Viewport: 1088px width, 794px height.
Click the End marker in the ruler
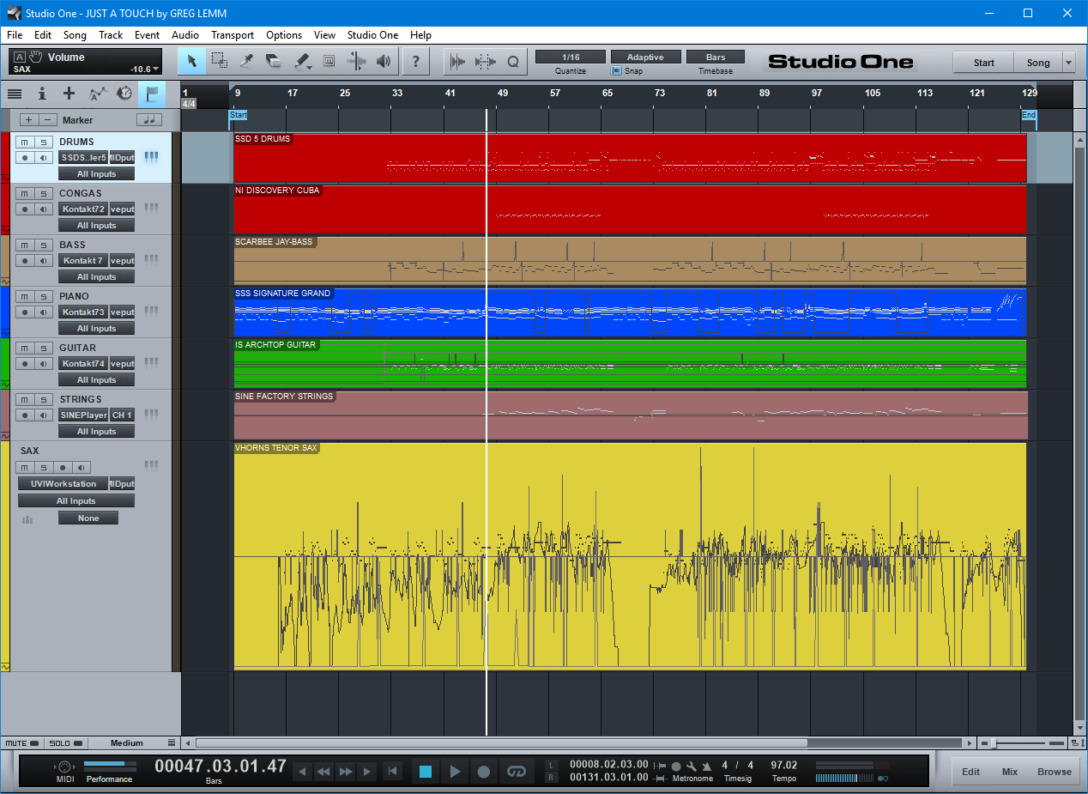click(1028, 115)
